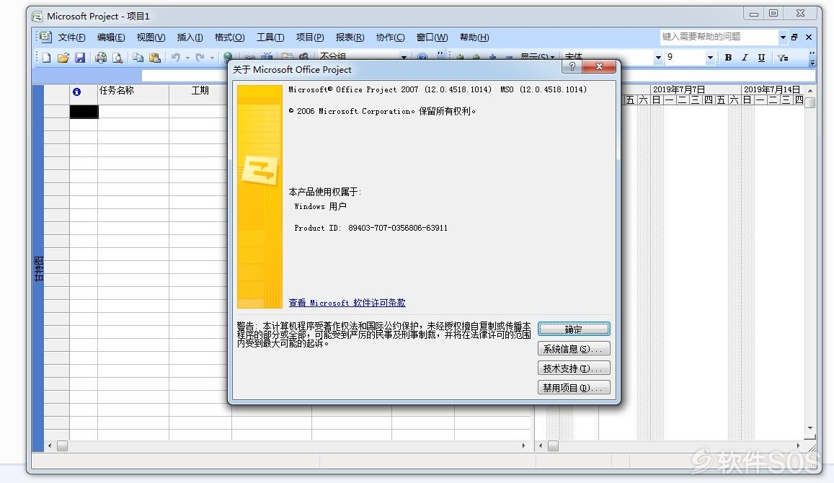Image resolution: width=834 pixels, height=483 pixels.
Task: Click inside the help question input box
Action: (719, 37)
